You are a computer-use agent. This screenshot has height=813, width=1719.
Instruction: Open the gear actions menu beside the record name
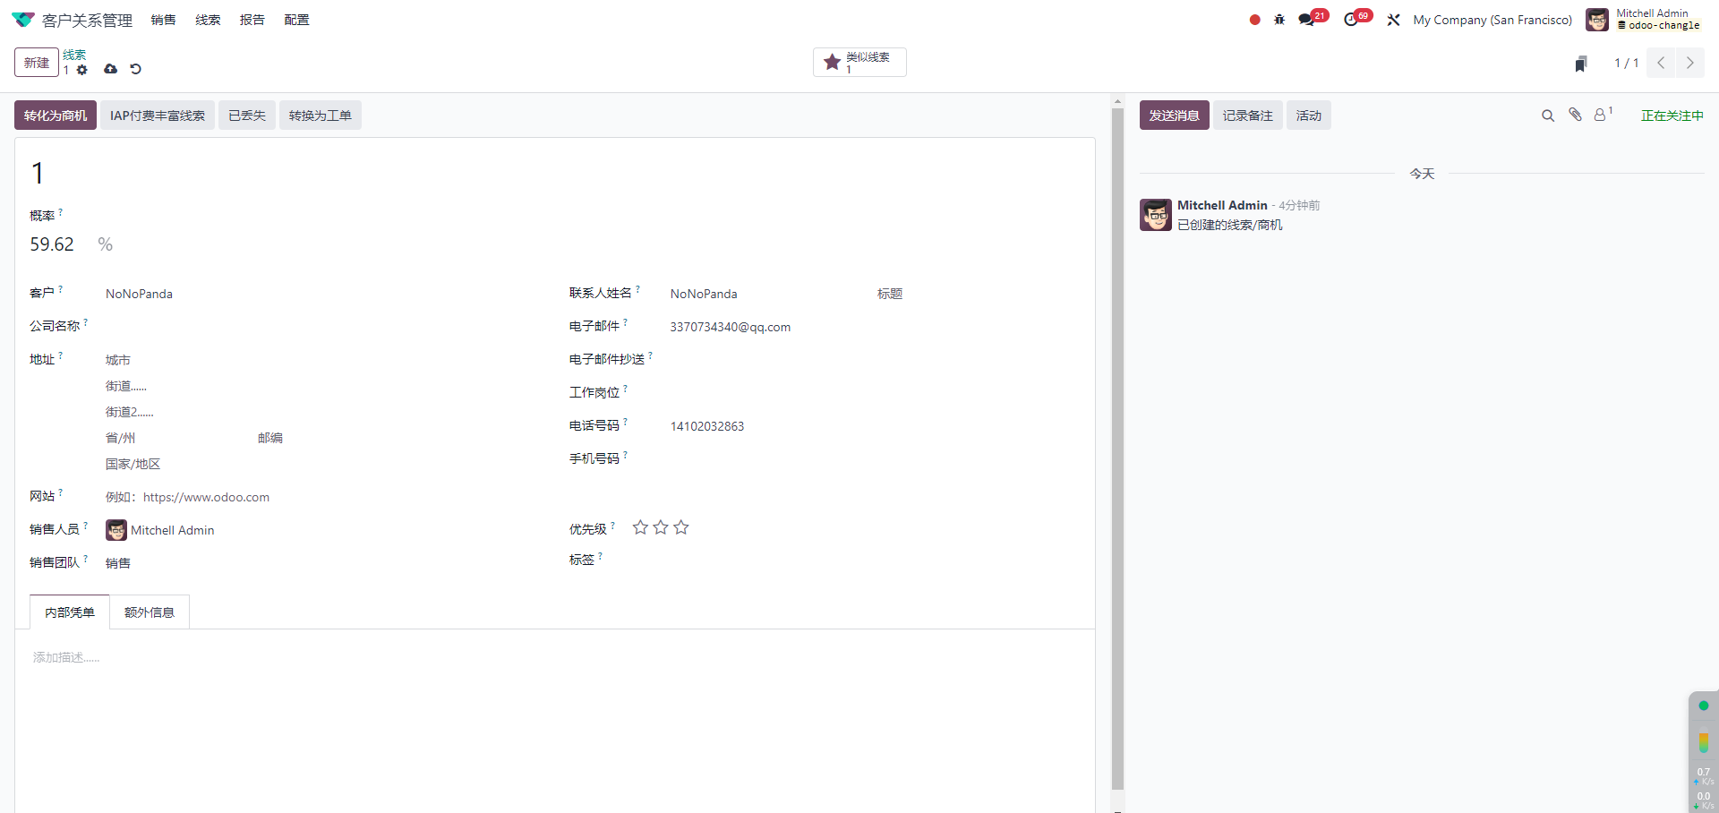pyautogui.click(x=82, y=70)
